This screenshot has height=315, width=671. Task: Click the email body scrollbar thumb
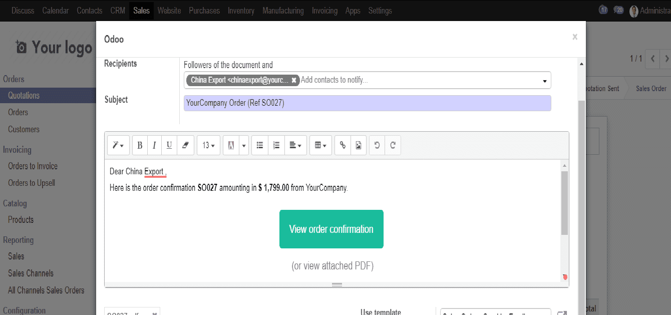coord(564,203)
